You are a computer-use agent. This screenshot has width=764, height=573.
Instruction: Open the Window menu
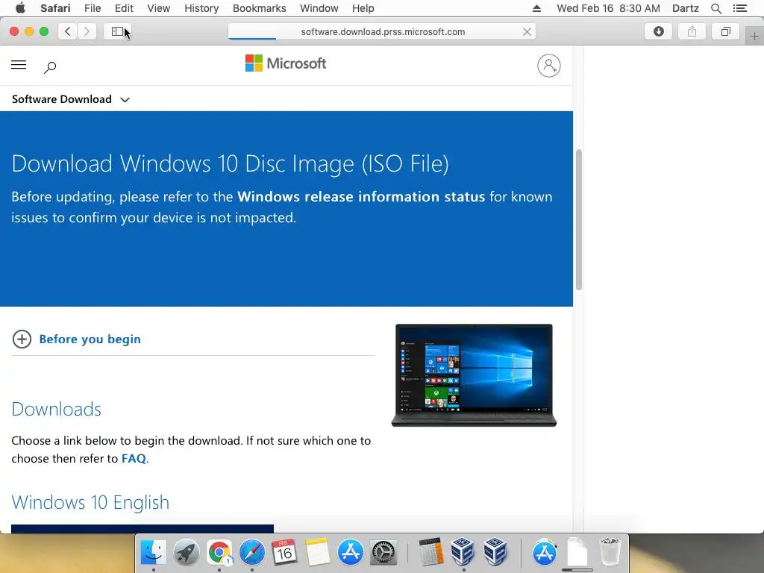tap(319, 8)
